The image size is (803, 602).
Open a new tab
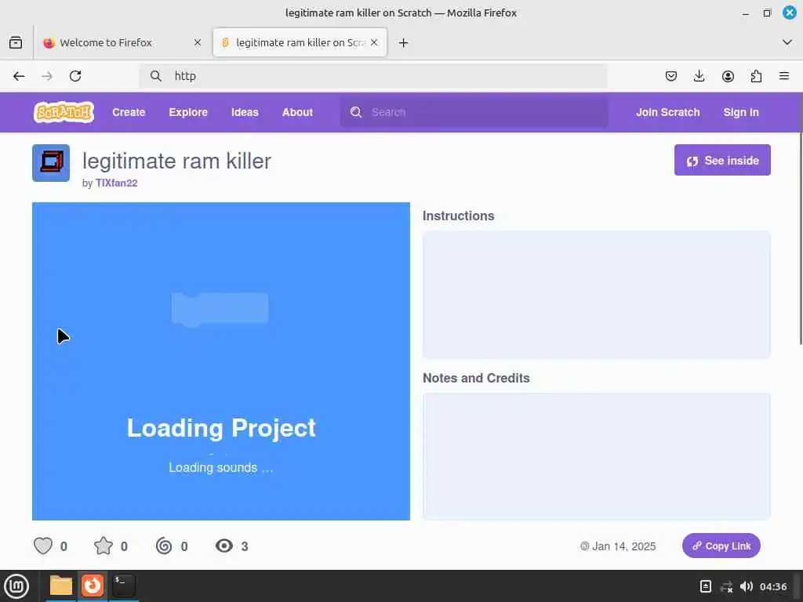coord(404,43)
